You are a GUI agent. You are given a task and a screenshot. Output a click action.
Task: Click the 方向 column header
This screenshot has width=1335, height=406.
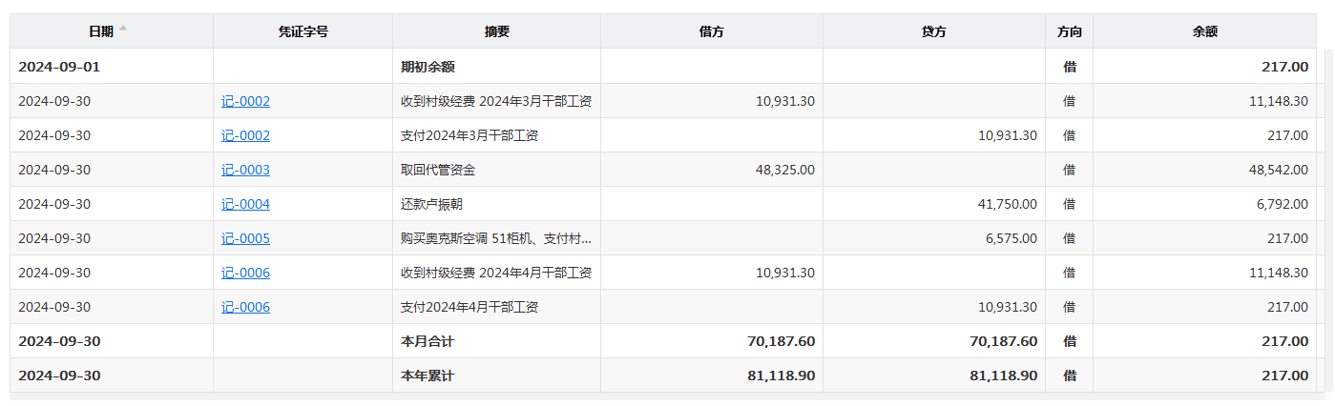point(1069,31)
